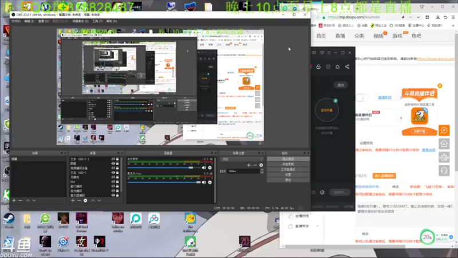Add a scene transition with plus icon

coord(248,165)
